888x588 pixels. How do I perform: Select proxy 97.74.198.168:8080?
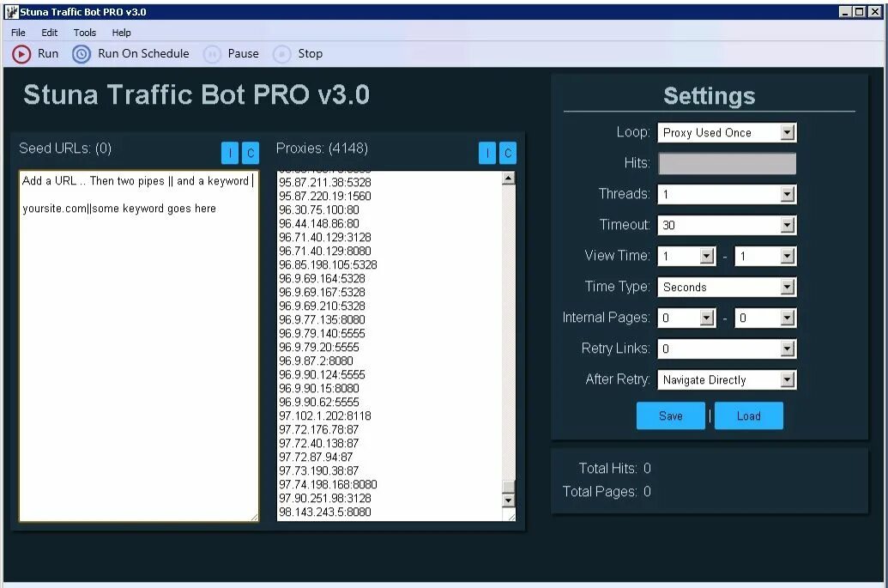[328, 484]
